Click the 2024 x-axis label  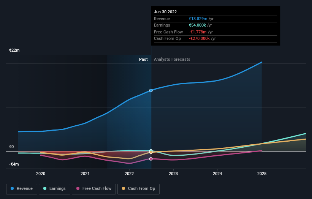pos(217,174)
